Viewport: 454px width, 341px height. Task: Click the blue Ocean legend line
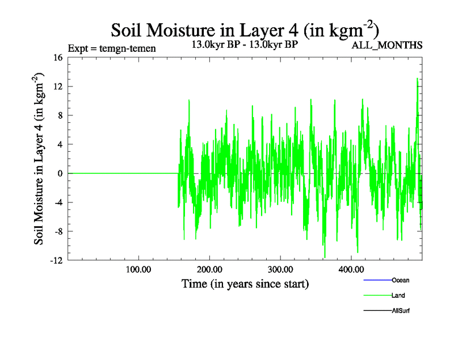(377, 280)
